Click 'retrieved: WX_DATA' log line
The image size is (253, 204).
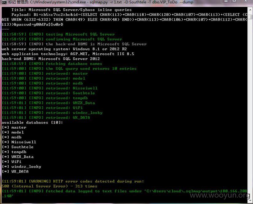point(46,118)
